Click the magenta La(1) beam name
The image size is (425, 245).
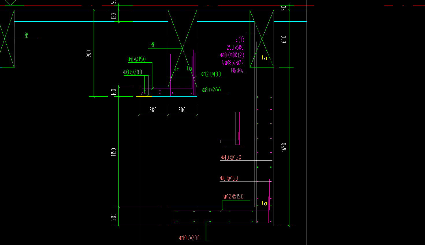click(x=239, y=40)
